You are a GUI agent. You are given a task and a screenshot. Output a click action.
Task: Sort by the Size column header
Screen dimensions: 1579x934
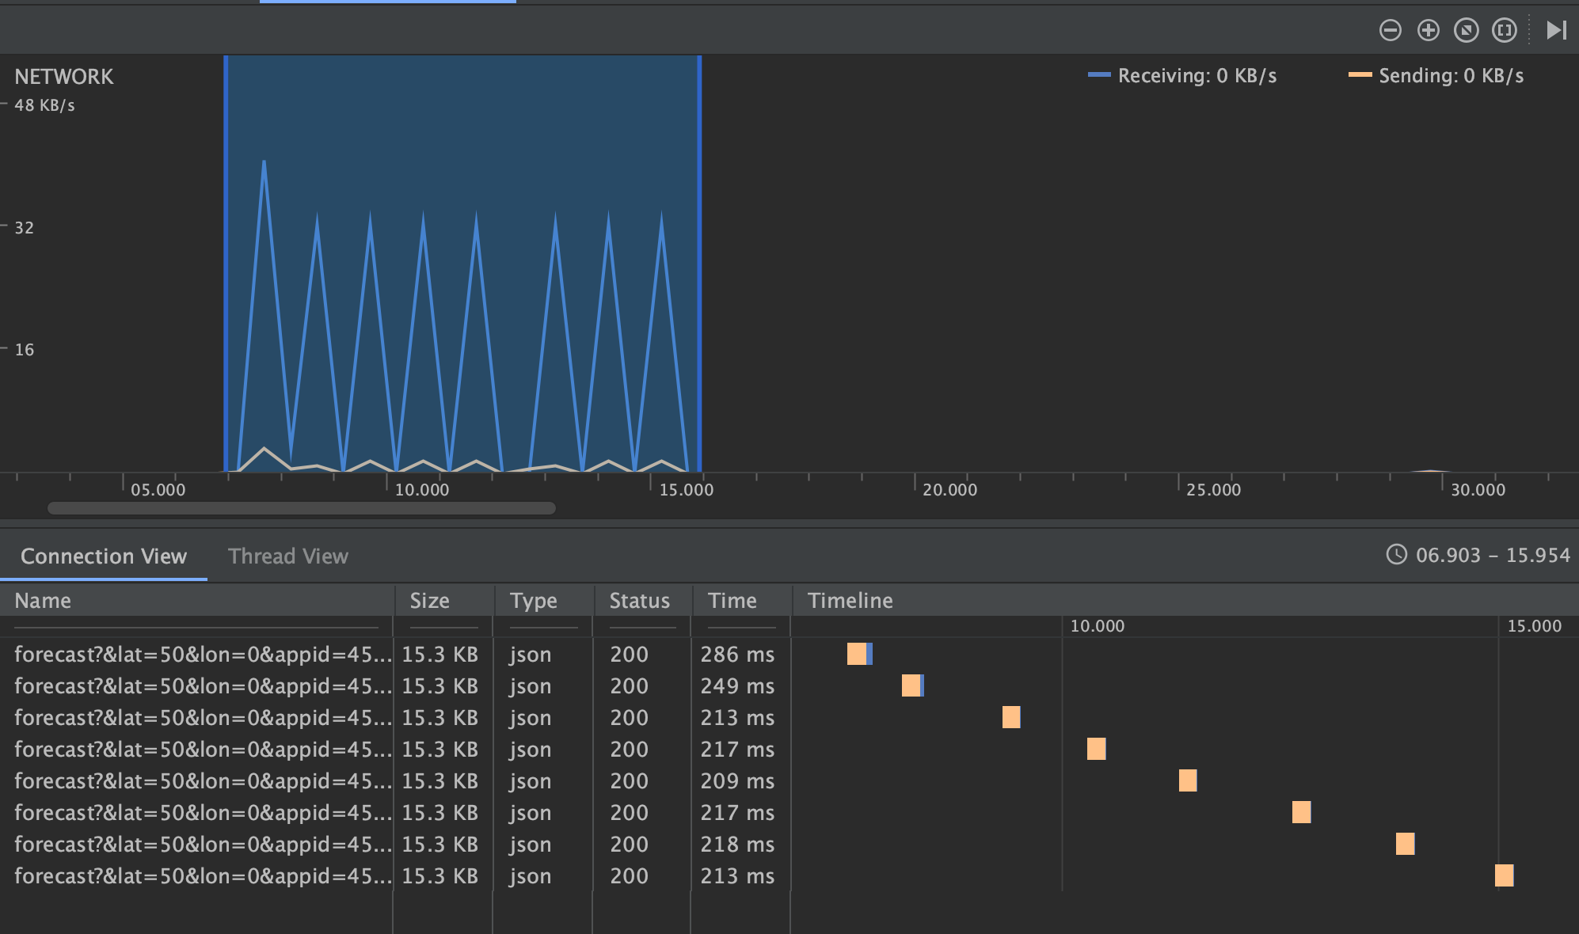[x=444, y=601]
